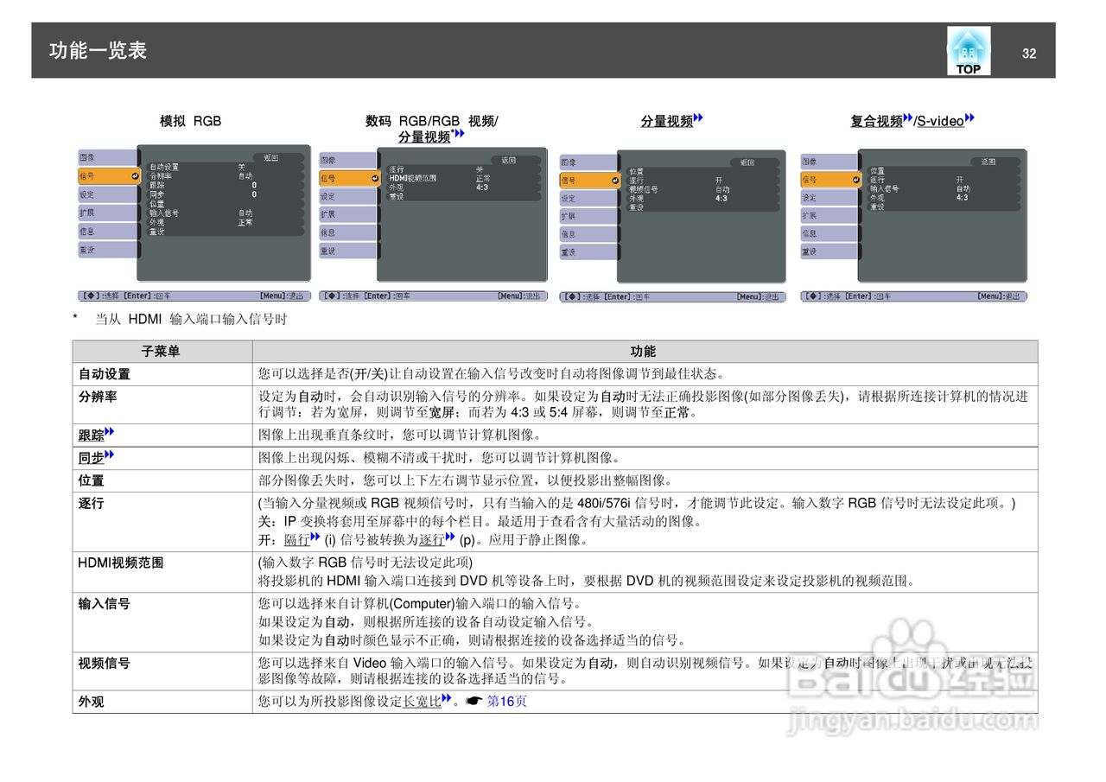Click glossary arrow icon after 跟踪 in table
The width and height of the screenshot is (1106, 782).
click(110, 432)
